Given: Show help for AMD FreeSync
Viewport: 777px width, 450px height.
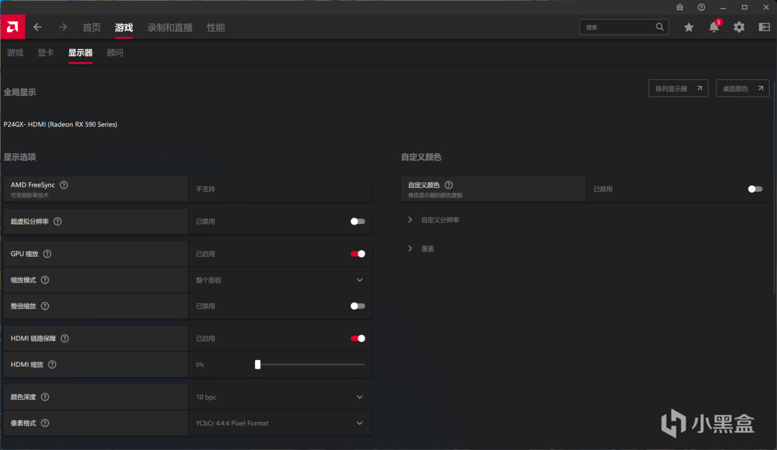Looking at the screenshot, I should [x=64, y=185].
